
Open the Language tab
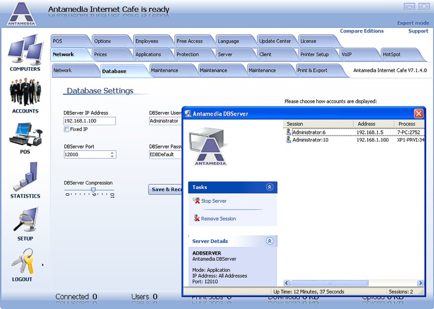pyautogui.click(x=235, y=41)
